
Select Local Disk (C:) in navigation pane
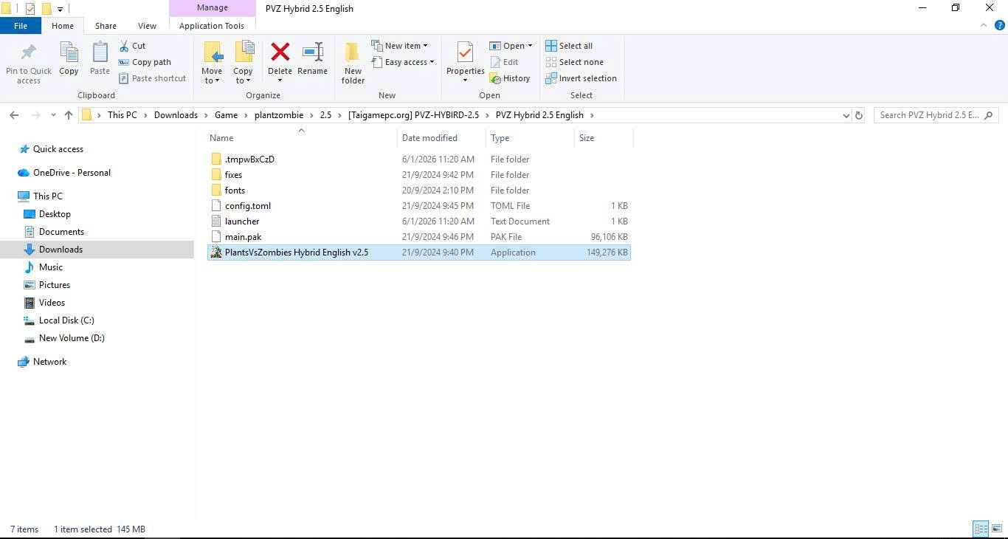[x=66, y=320]
